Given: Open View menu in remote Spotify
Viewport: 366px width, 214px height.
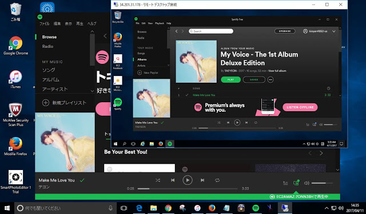Looking at the screenshot, I should (x=150, y=23).
